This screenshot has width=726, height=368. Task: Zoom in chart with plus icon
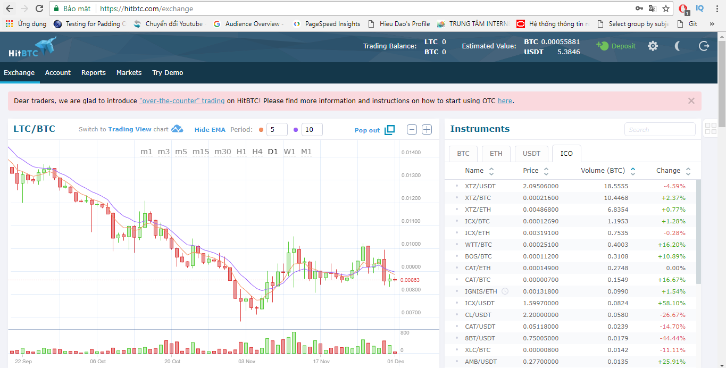427,129
